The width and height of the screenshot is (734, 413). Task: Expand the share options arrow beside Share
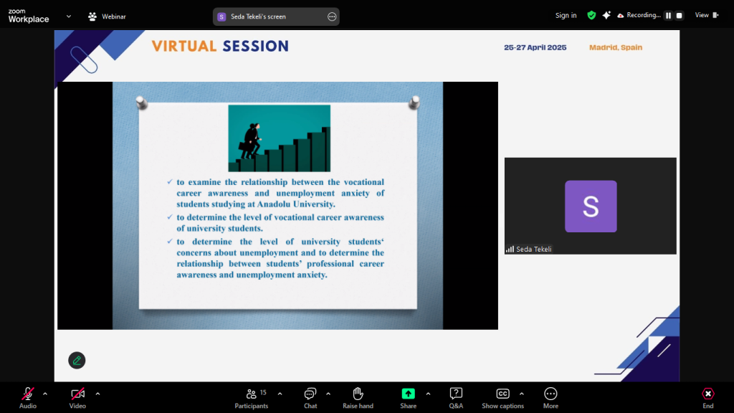(428, 394)
